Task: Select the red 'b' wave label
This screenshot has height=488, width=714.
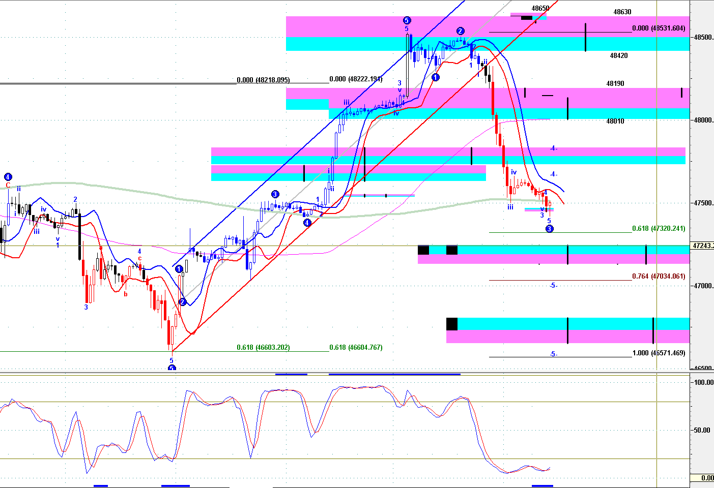Action: [x=126, y=294]
